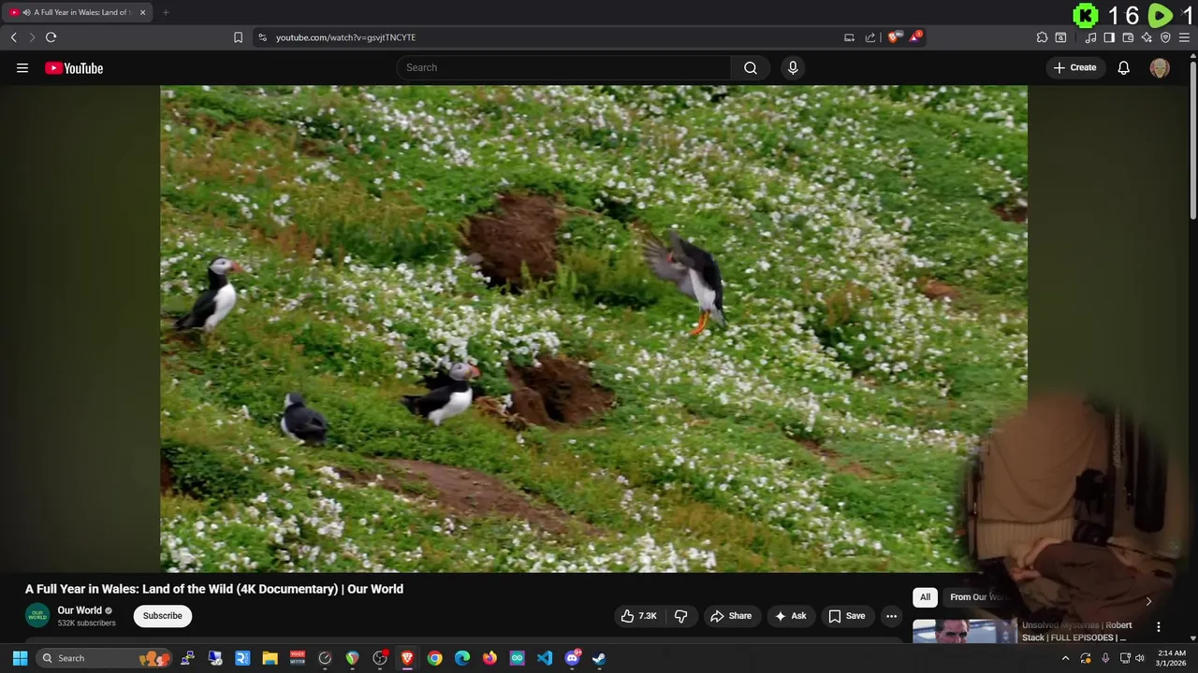1198x673 pixels.
Task: Open options for Unsolved Mysteries video
Action: click(1158, 627)
